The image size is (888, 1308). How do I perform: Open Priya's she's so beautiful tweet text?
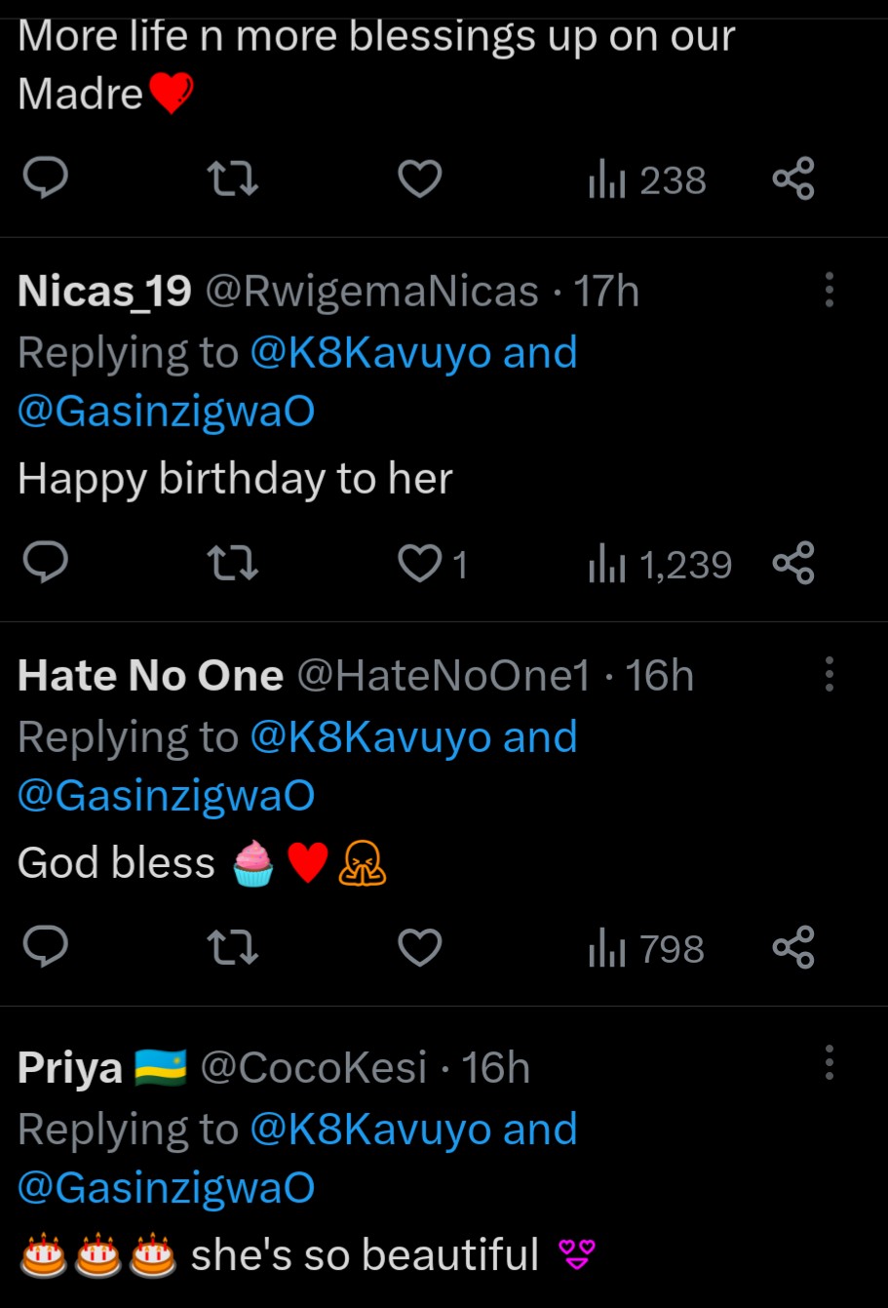click(x=365, y=1255)
